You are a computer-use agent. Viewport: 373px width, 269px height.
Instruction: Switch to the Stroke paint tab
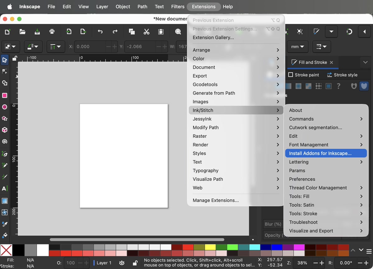tap(303, 75)
